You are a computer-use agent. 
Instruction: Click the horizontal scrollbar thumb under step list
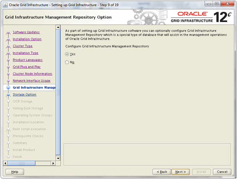[21, 163]
